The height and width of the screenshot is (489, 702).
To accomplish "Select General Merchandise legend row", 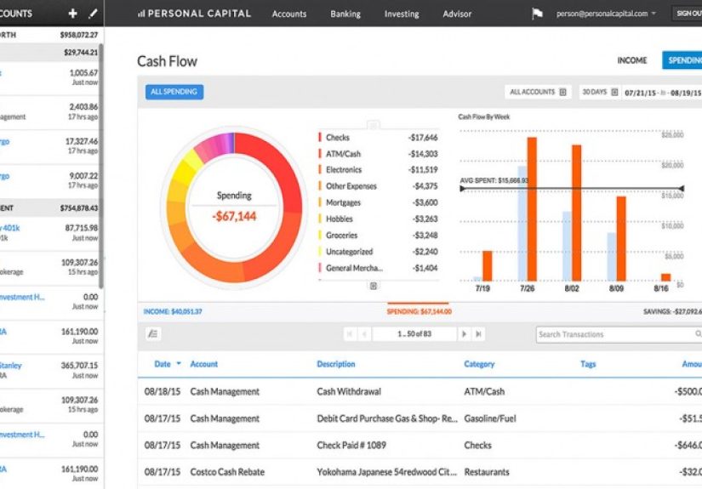I will pyautogui.click(x=379, y=268).
